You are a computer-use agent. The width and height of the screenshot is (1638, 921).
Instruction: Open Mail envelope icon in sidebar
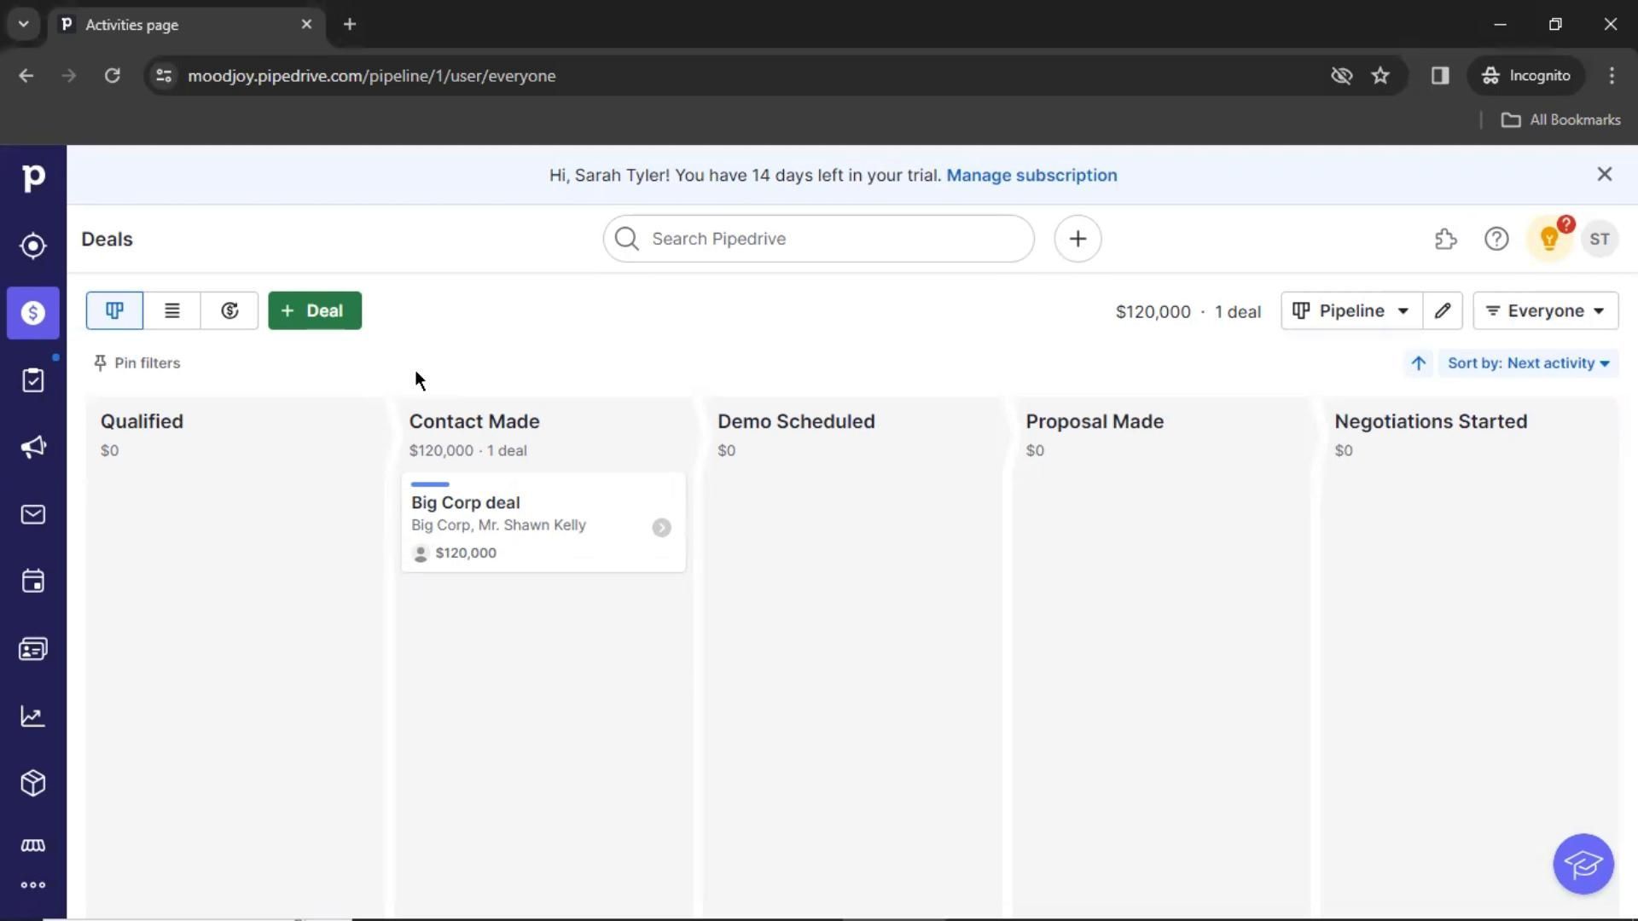32,514
